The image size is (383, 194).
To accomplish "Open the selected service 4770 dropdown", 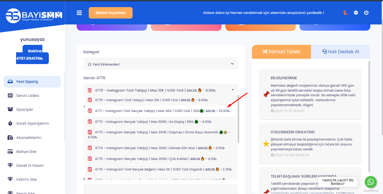I will (x=161, y=90).
